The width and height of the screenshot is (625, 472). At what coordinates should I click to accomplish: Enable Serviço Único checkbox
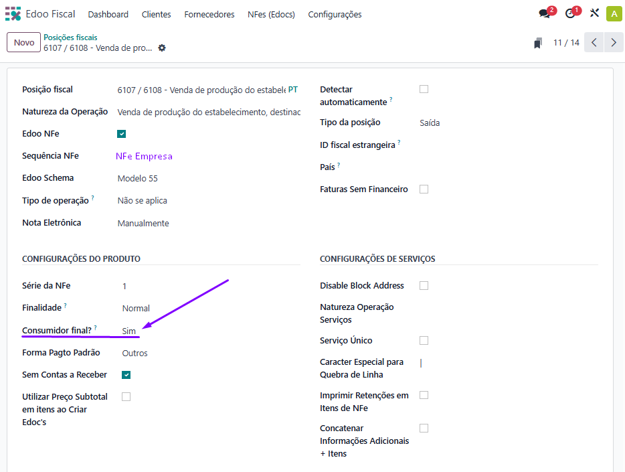(424, 341)
